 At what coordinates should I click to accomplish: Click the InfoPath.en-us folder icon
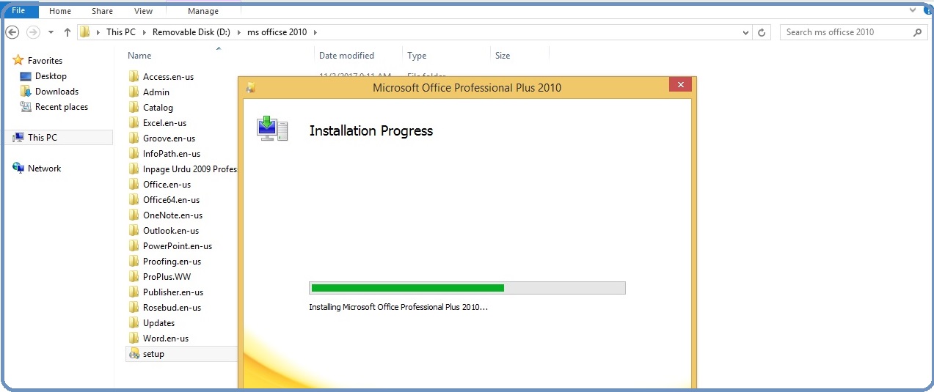click(x=134, y=153)
